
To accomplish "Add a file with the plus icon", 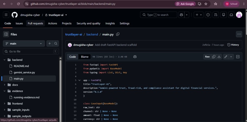I will (x=49, y=44).
